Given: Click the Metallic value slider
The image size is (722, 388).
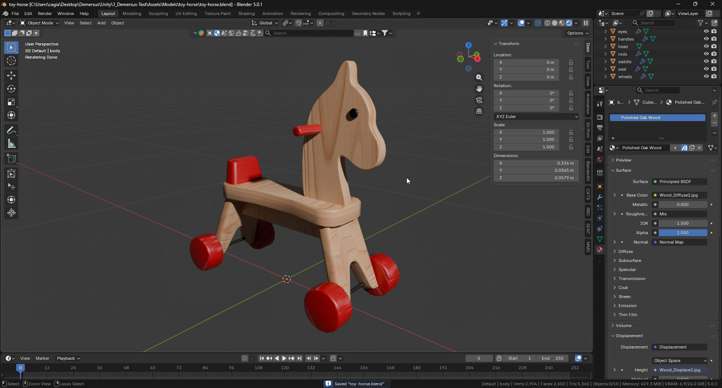Looking at the screenshot, I should [x=683, y=205].
